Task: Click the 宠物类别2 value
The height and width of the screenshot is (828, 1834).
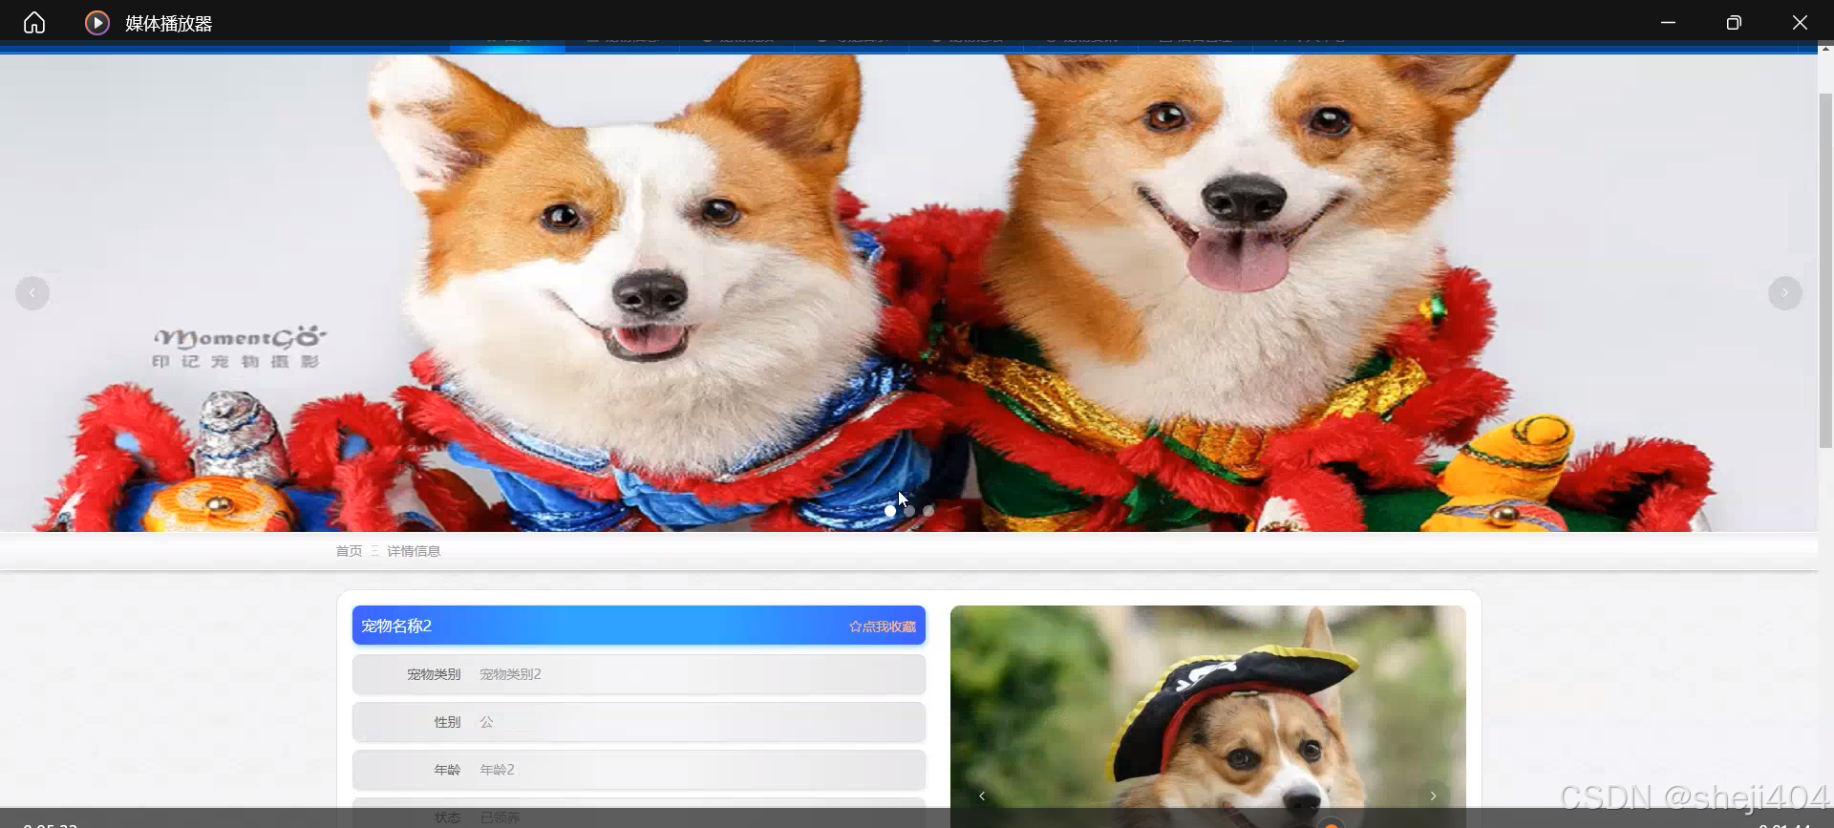Action: (x=510, y=674)
